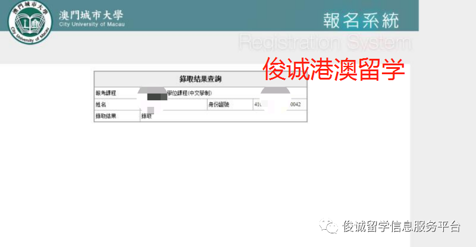Click the 學位課程(中文學制) cell

tap(189, 93)
